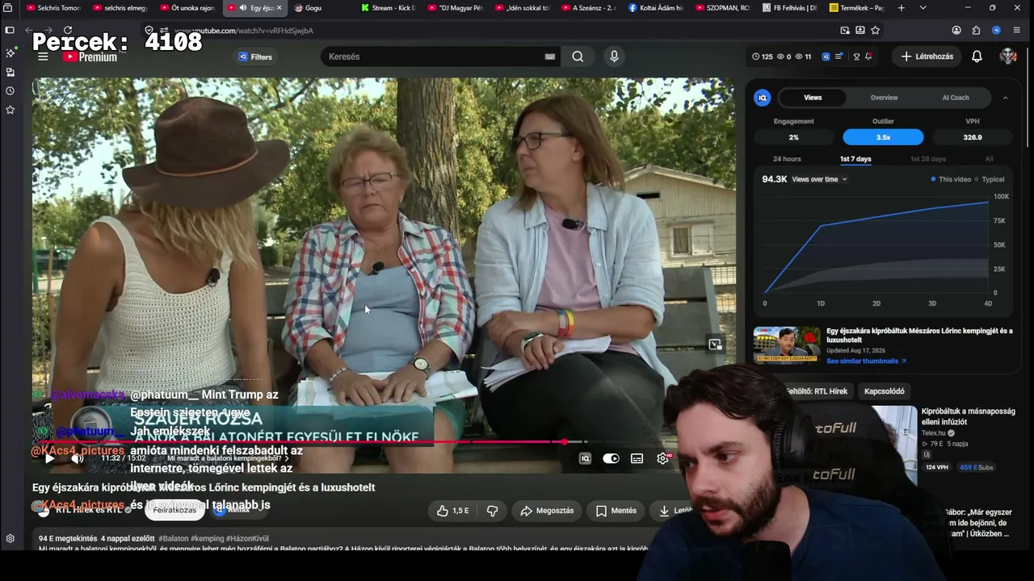Screen dimensions: 1034x581
Task: Choose the 24 hours time range
Action: click(x=787, y=159)
